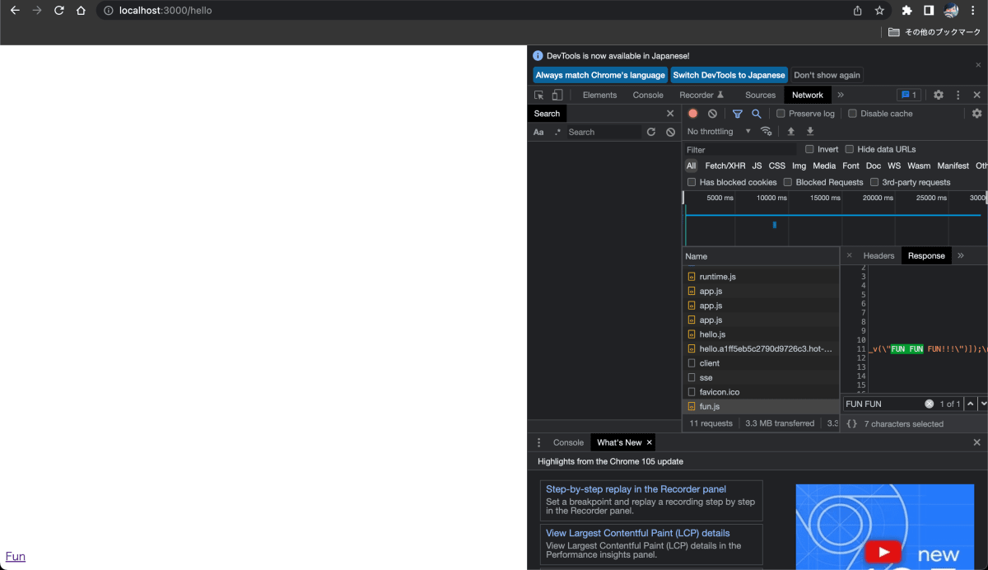Click Always match Chrome's language
Image resolution: width=988 pixels, height=570 pixels.
(600, 75)
